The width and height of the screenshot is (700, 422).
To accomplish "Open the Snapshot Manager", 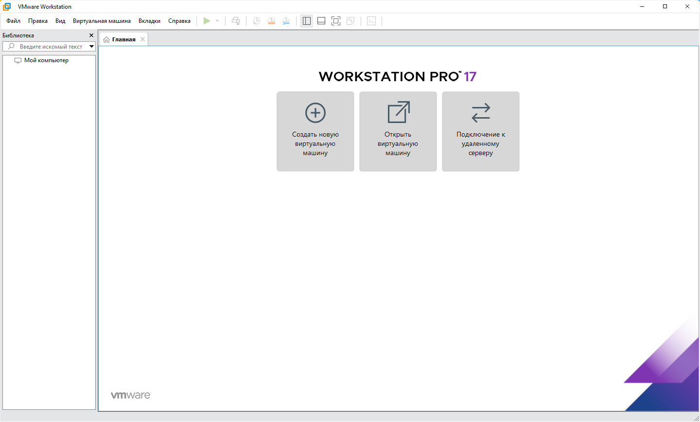I will [286, 20].
